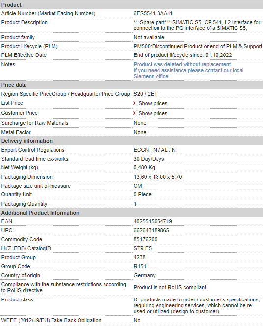Show prices for Customer Price
Screen dimensions: 263x326
153,113
